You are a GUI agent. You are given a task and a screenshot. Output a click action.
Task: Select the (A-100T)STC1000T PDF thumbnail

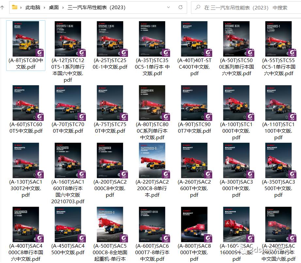236,103
